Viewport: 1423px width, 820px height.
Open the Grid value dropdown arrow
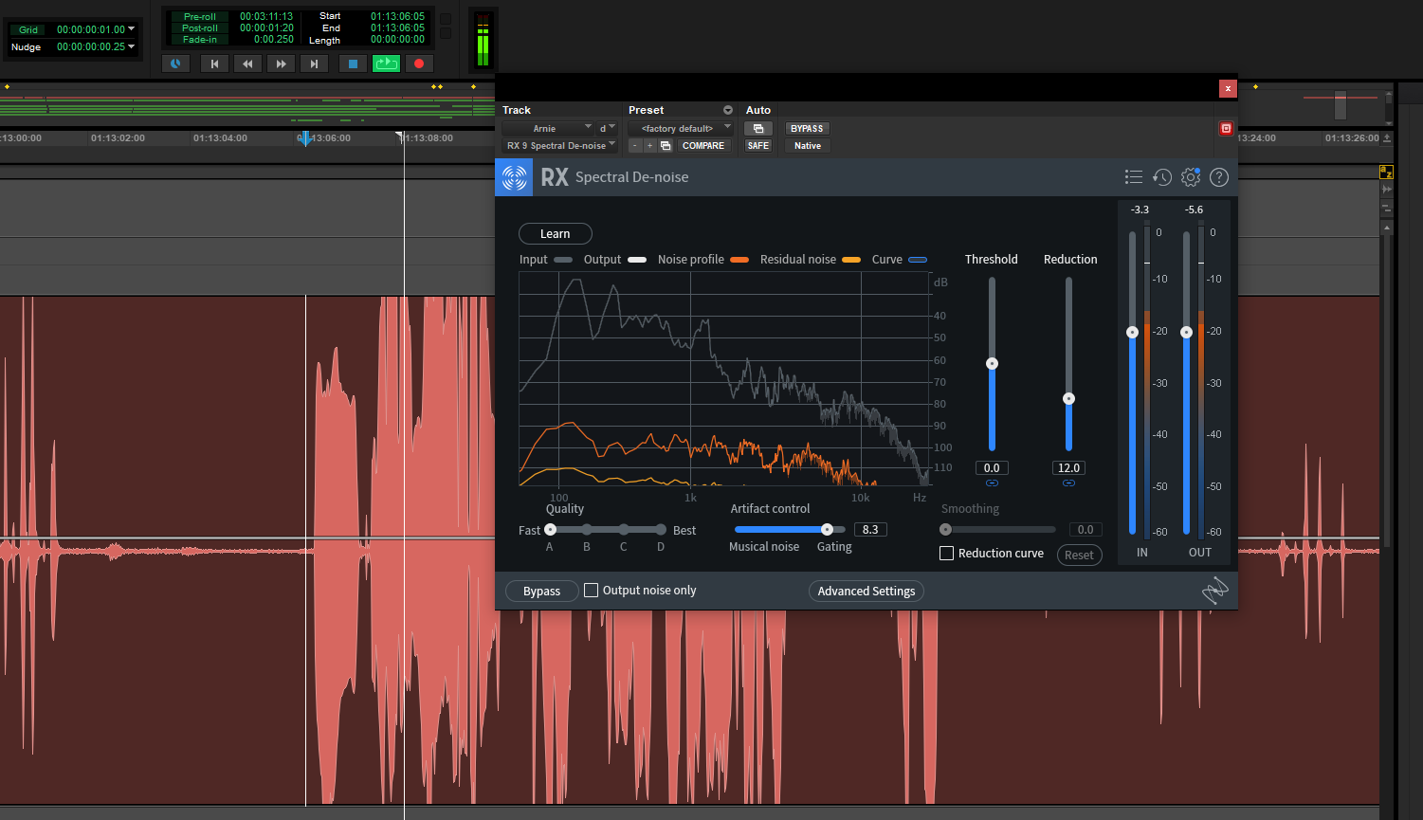coord(131,29)
